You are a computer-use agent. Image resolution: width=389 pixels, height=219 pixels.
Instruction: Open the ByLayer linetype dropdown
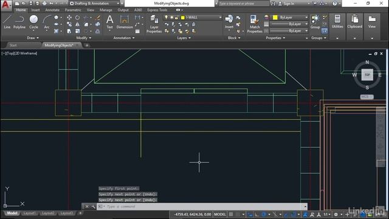click(x=306, y=31)
